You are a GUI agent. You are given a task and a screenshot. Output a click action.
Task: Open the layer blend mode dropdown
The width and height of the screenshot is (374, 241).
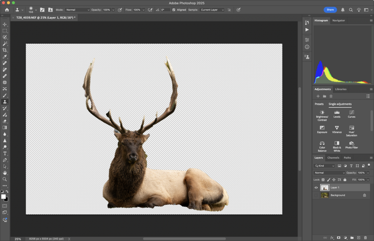[x=329, y=173]
